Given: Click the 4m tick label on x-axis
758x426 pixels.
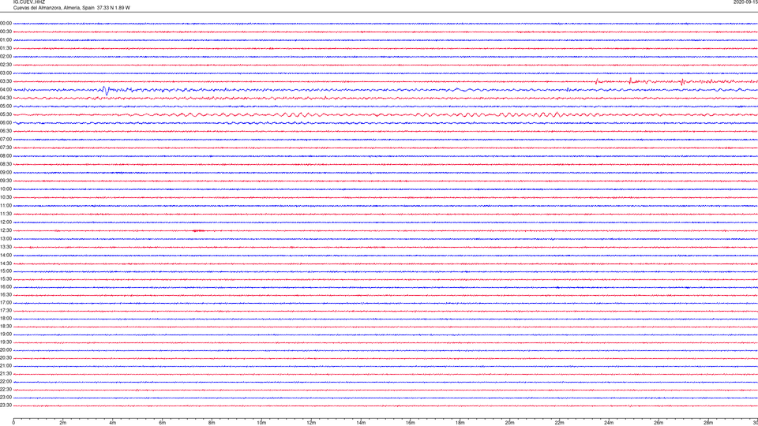Looking at the screenshot, I should [113, 423].
